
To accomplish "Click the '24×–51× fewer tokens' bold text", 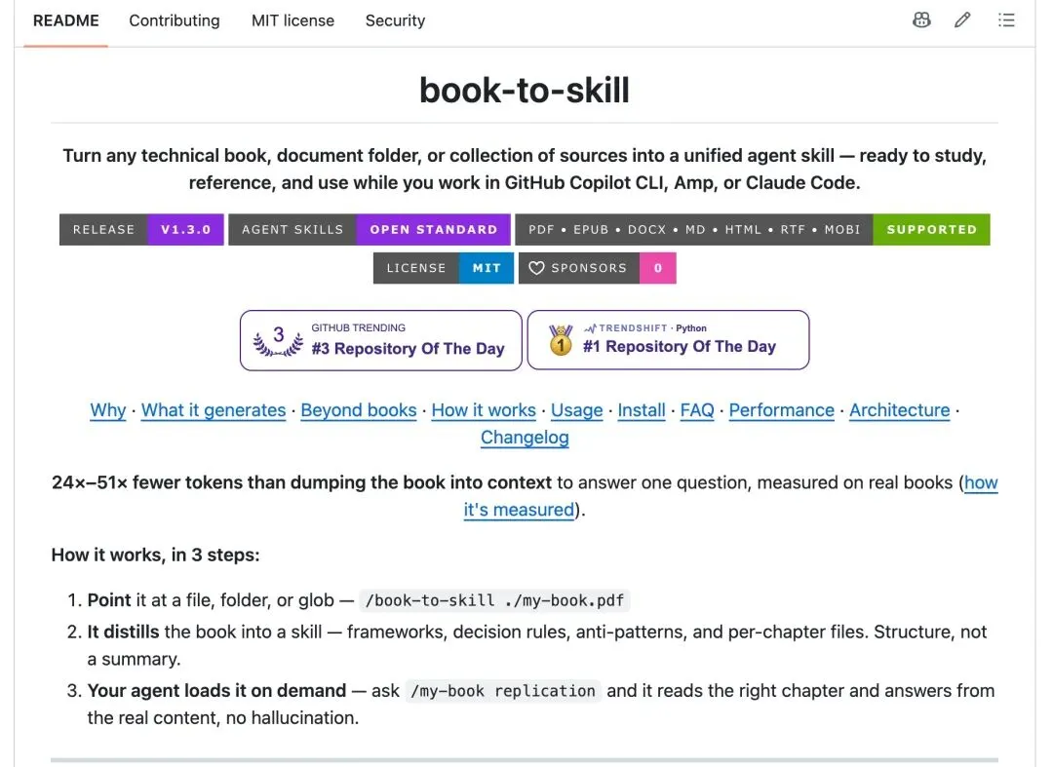I will pos(301,482).
